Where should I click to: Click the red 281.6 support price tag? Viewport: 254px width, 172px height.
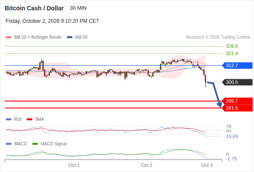tap(237, 108)
